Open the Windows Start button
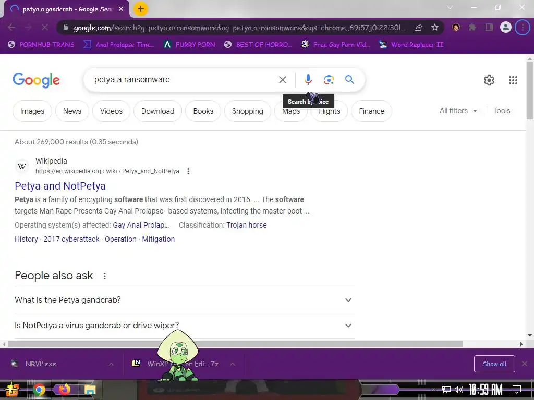534x400 pixels. point(13,390)
